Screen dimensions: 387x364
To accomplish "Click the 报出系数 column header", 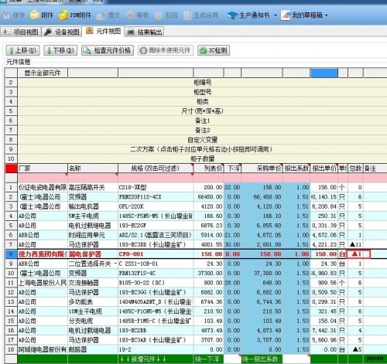I will (296, 168).
